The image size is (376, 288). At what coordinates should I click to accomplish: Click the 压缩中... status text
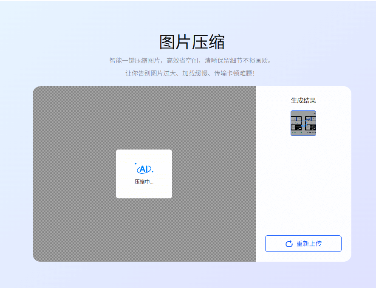[x=144, y=181]
